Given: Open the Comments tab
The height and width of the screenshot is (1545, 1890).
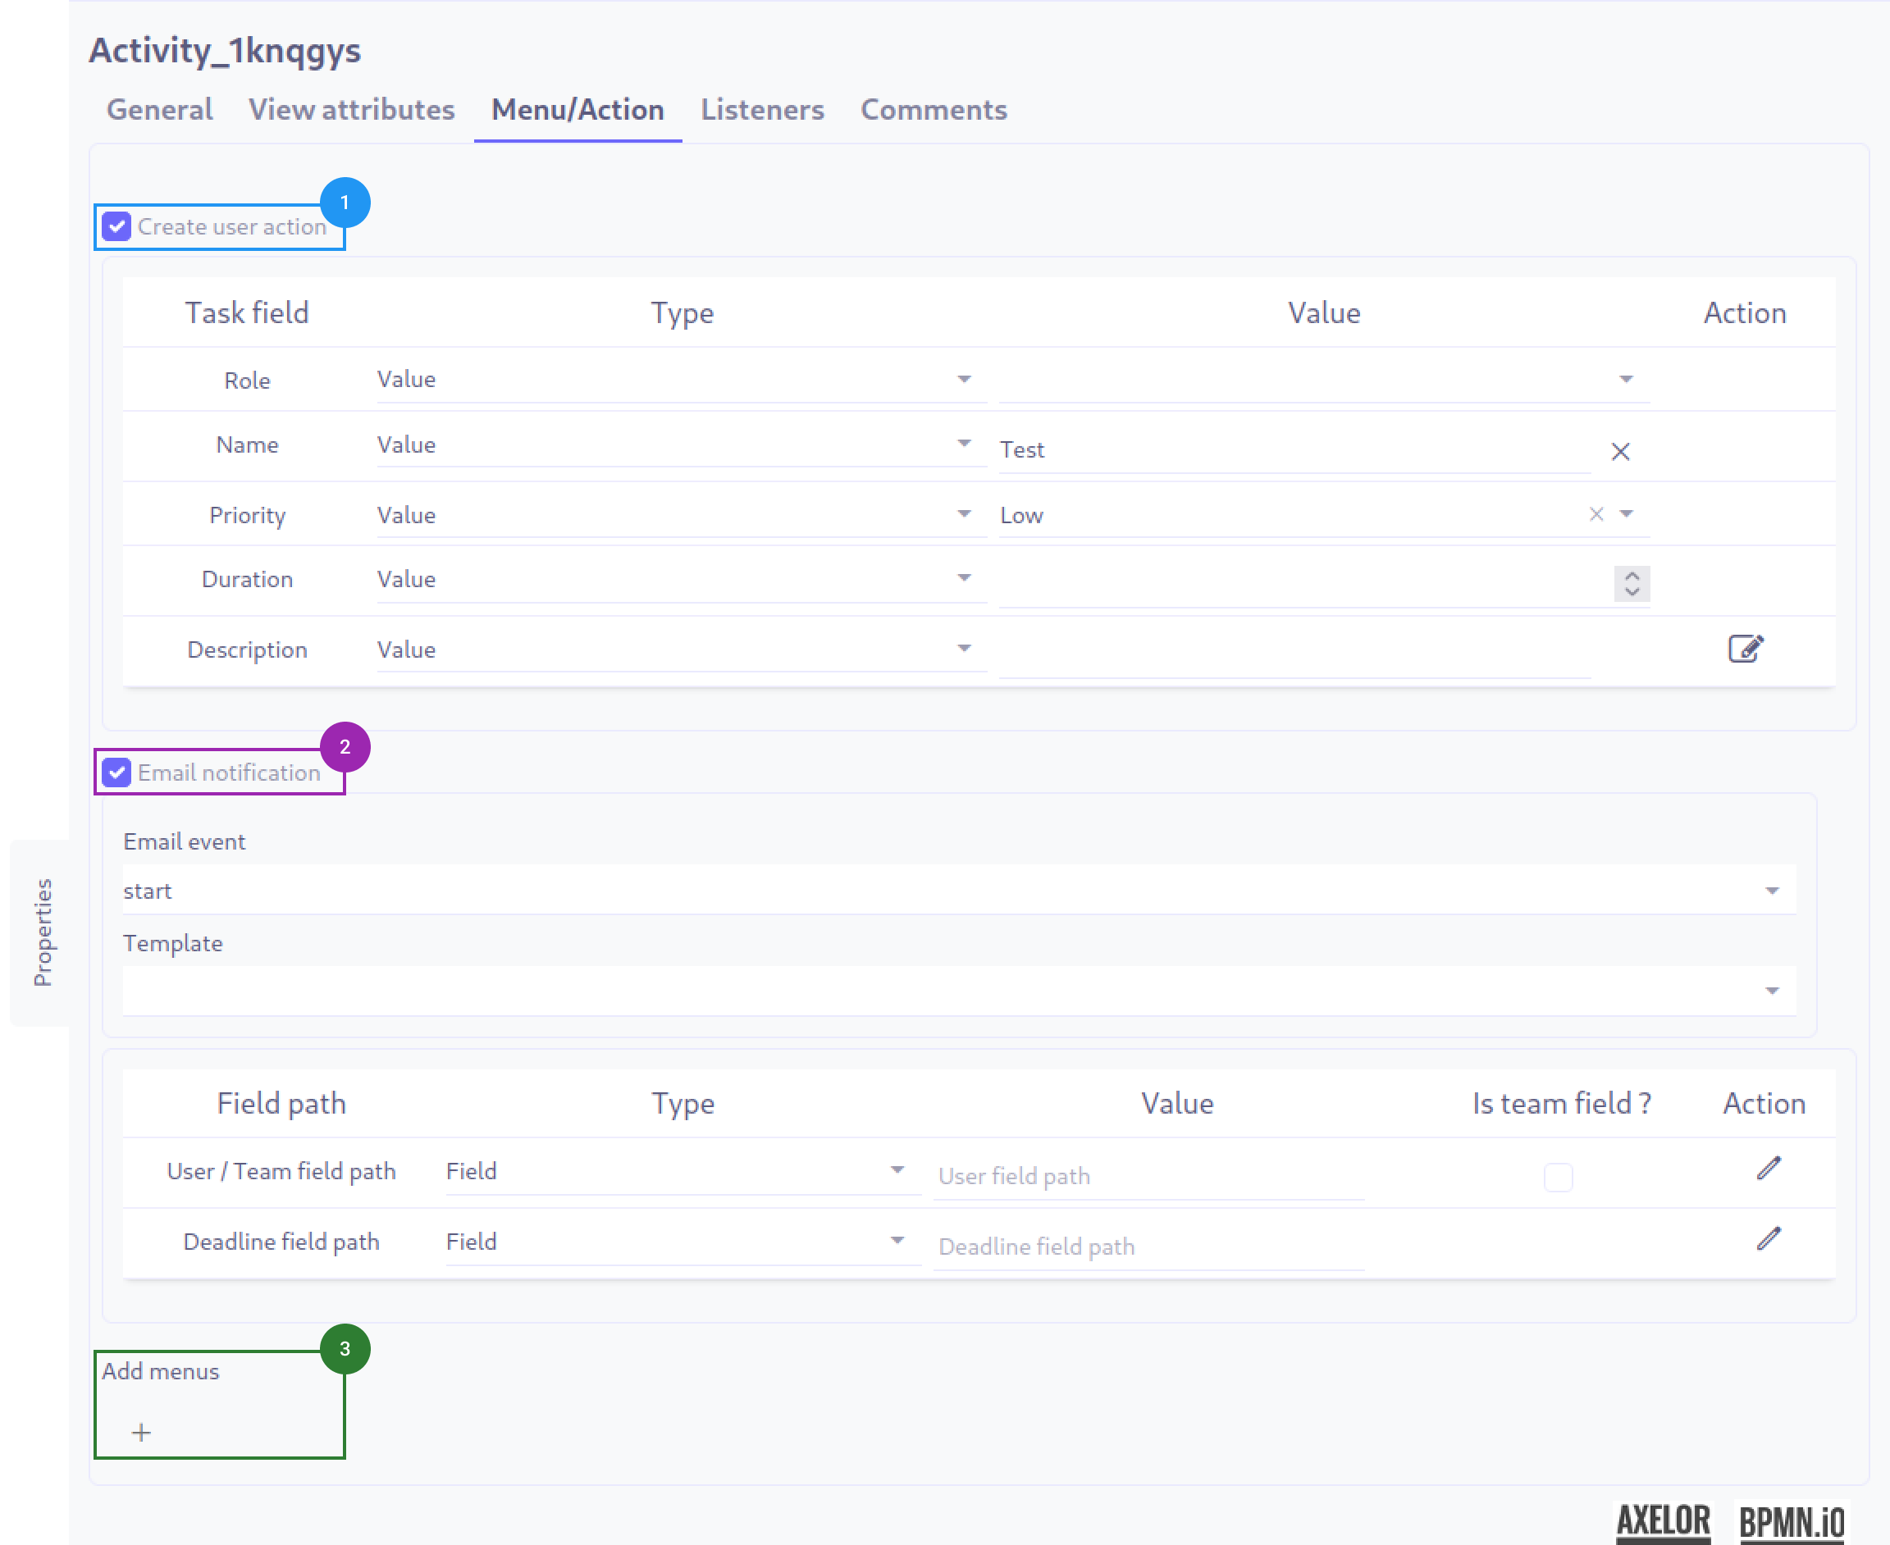Looking at the screenshot, I should (933, 109).
